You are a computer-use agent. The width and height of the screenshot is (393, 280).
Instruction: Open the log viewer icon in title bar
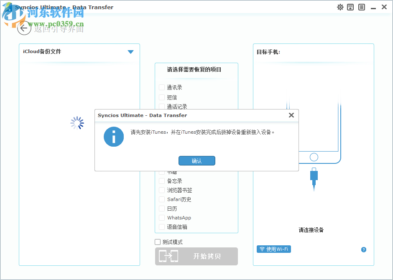(361, 7)
